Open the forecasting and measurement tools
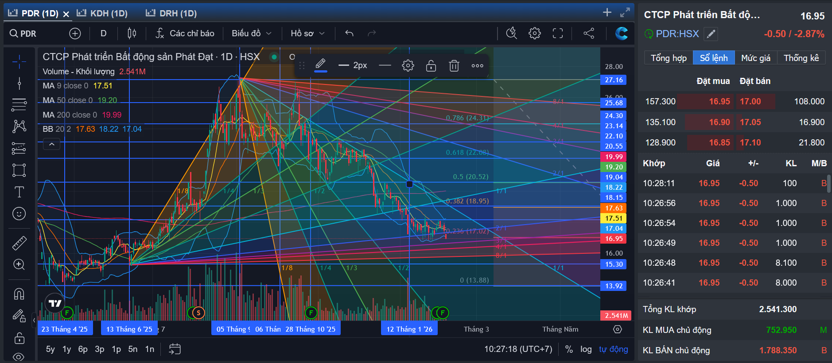The height and width of the screenshot is (363, 832). [19, 149]
